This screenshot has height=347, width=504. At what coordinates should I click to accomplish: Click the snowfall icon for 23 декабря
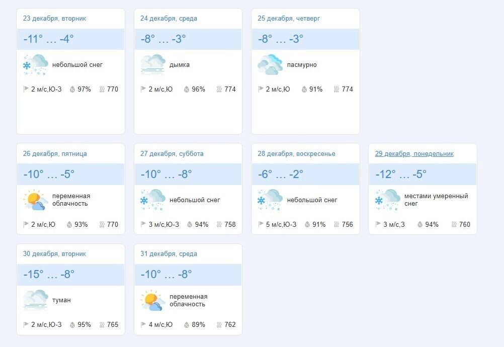point(34,64)
